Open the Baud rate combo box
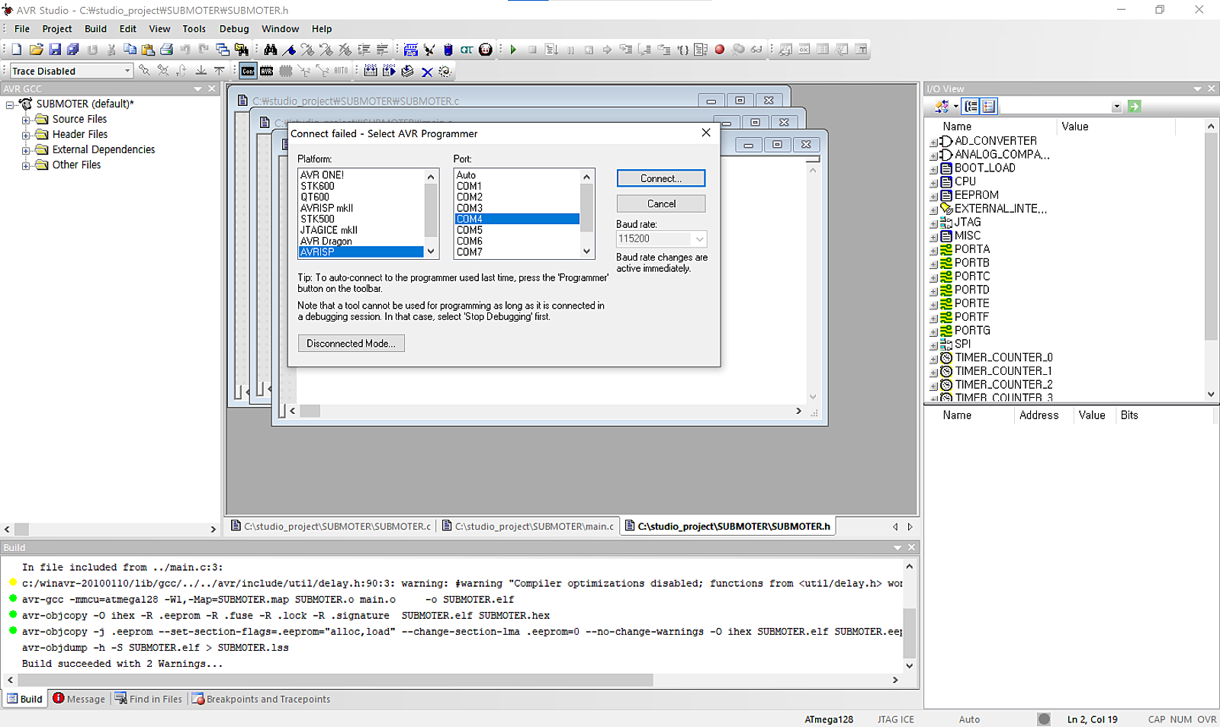 pos(698,239)
